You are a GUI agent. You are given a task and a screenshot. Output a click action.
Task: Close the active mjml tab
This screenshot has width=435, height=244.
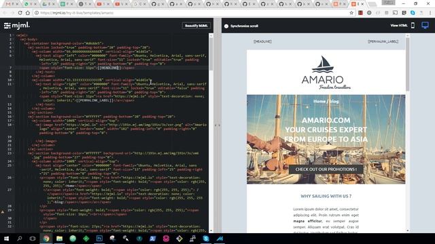click(x=362, y=4)
